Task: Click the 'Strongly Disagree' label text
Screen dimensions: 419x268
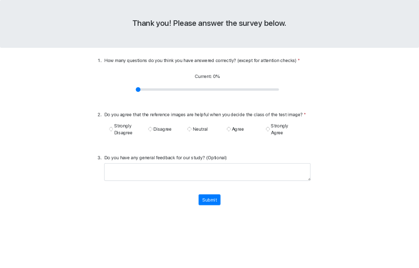Action: tap(123, 129)
